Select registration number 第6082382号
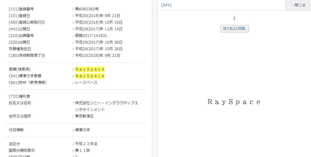311x157 pixels. tap(87, 9)
